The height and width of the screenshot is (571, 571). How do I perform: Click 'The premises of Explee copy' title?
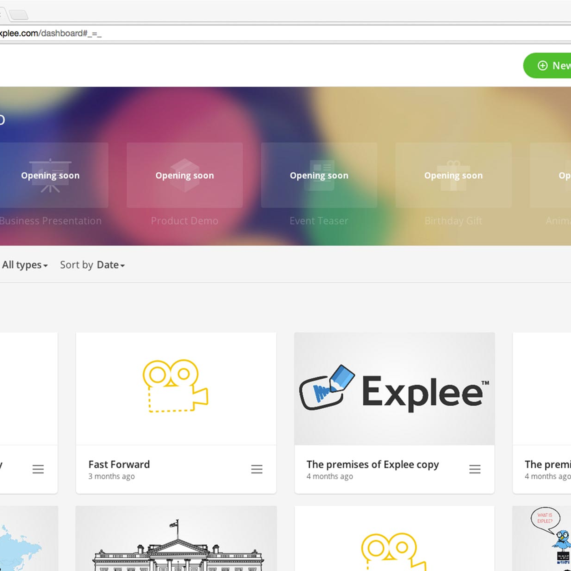(373, 464)
